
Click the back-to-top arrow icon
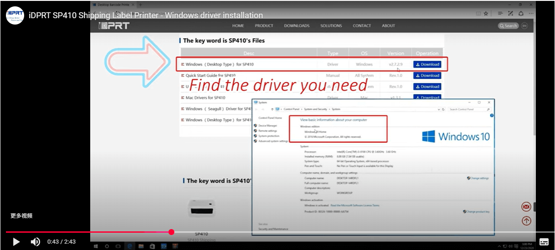526,221
